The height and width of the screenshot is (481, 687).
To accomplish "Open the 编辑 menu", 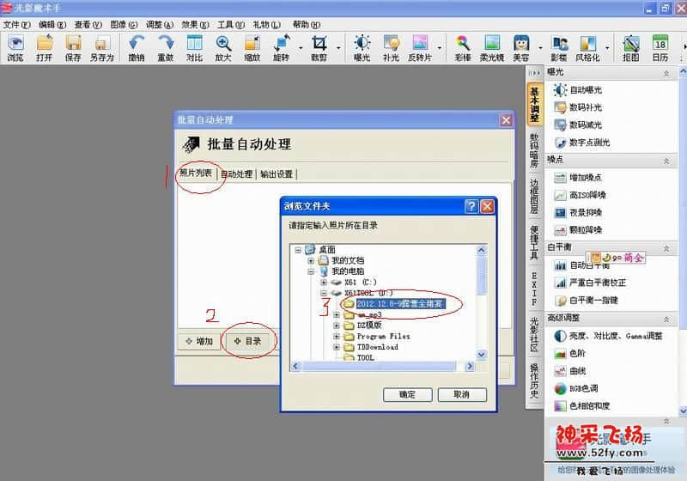I will pos(52,25).
